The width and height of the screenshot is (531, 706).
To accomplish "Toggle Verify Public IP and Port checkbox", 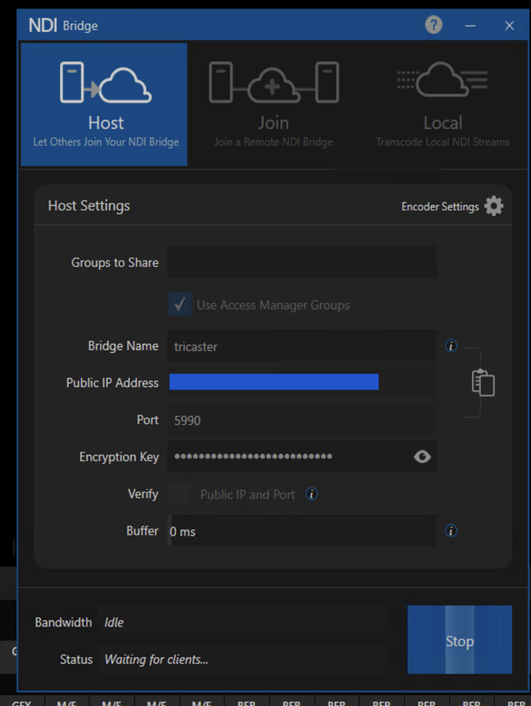I will click(x=179, y=494).
